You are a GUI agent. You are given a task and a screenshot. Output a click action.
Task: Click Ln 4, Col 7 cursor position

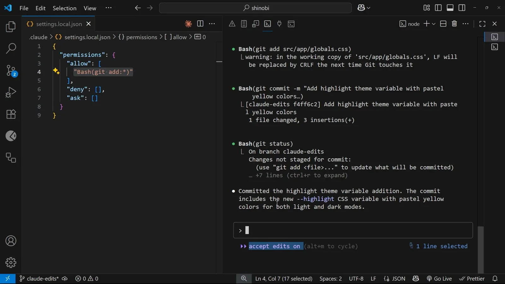click(x=284, y=279)
